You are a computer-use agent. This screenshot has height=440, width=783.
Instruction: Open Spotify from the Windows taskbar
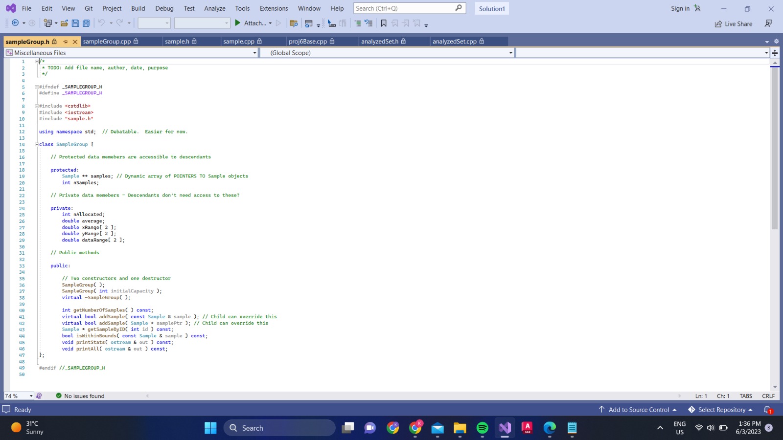[482, 428]
